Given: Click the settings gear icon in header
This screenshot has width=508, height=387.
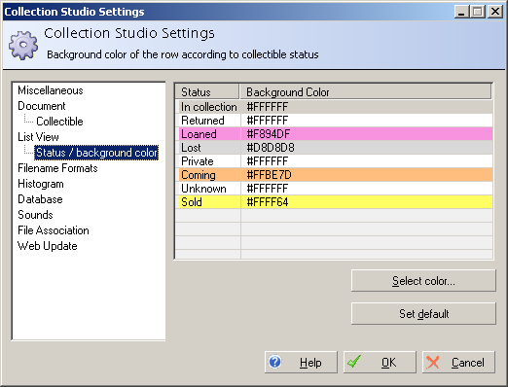Looking at the screenshot, I should pyautogui.click(x=23, y=46).
